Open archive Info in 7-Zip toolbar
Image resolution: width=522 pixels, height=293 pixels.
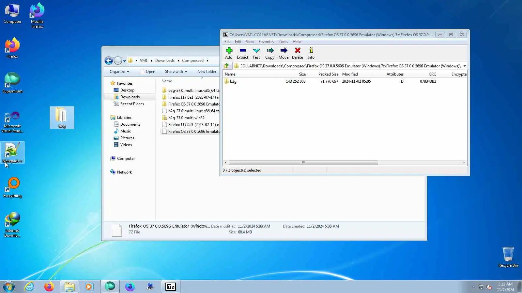tap(311, 53)
